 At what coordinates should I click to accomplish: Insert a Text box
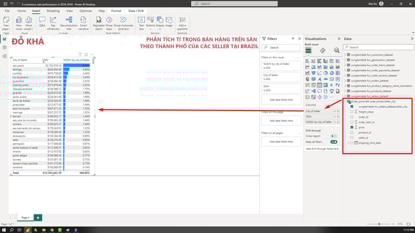click(142, 23)
